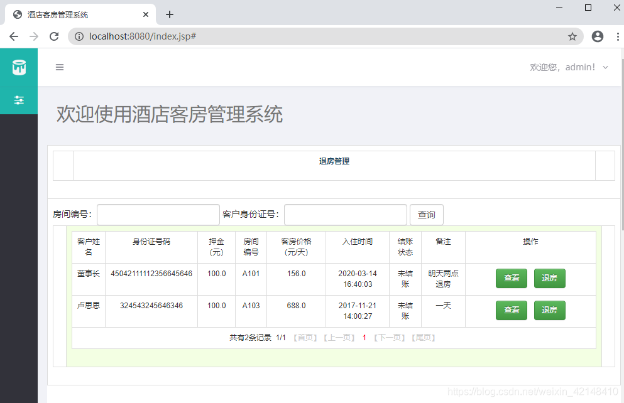
Task: Click the 查询 button
Action: (x=427, y=215)
